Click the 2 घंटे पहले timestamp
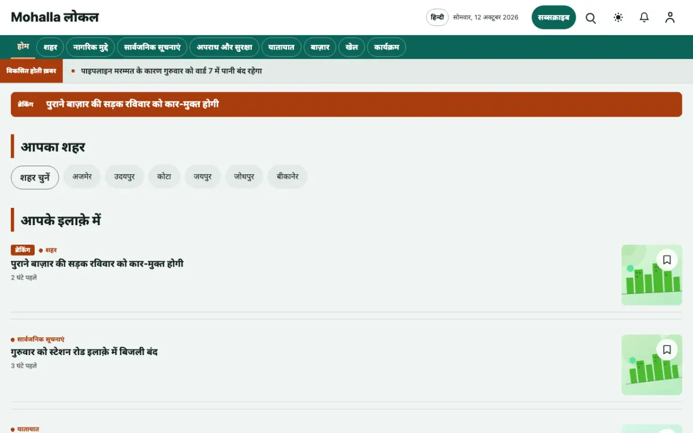 (x=24, y=278)
